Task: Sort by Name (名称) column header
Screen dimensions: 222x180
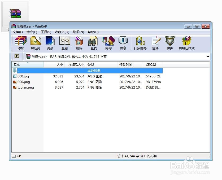Action: (28, 64)
